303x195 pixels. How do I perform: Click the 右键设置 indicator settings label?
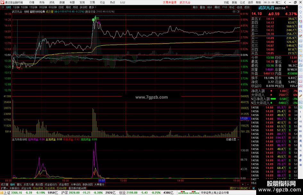[231, 139]
